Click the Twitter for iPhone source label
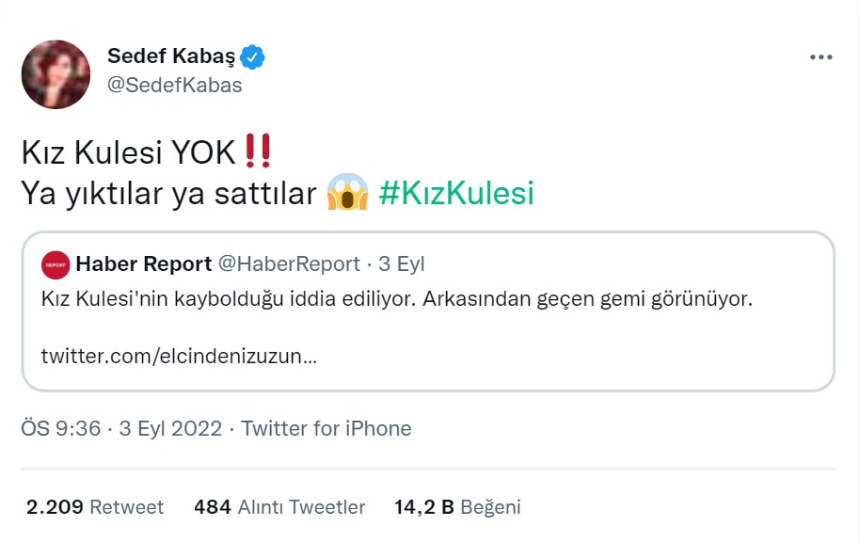860x542 pixels. point(326,429)
